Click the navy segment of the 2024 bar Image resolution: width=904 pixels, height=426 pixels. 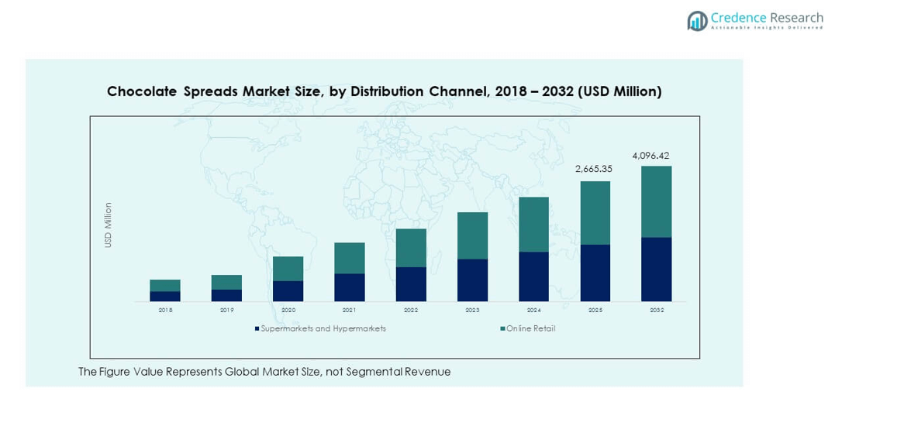pyautogui.click(x=533, y=276)
